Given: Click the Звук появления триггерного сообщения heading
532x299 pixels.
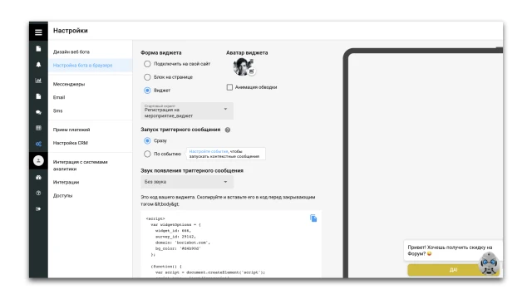Looking at the screenshot, I should tap(192, 170).
